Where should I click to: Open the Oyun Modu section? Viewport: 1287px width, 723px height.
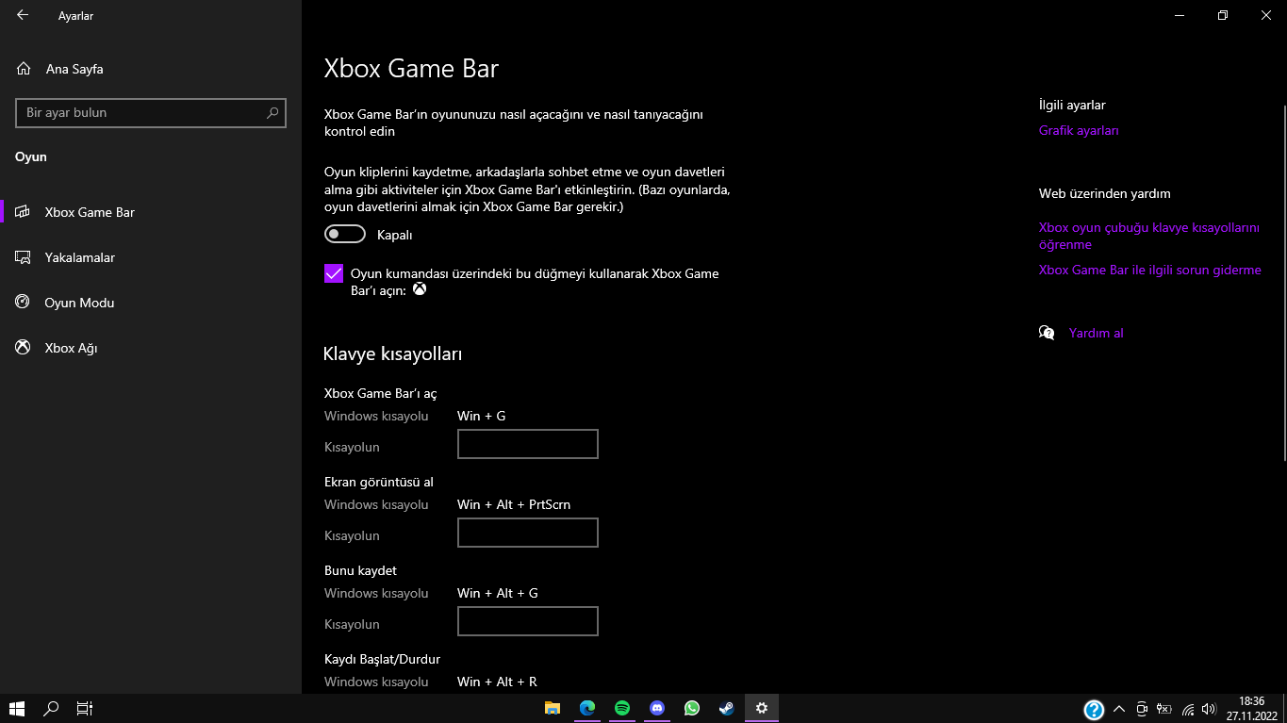[151, 303]
